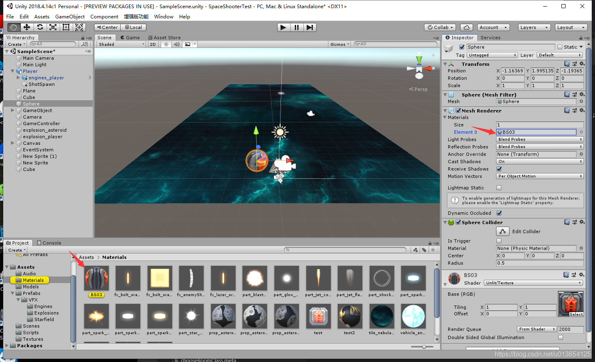Click the Pause button
The image size is (595, 362).
pos(296,27)
